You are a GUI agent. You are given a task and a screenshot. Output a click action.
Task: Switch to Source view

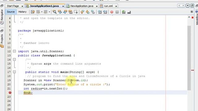tap(11, 12)
